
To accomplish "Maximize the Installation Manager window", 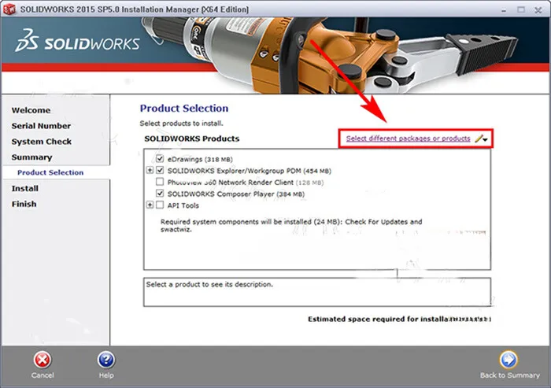I will [521, 9].
